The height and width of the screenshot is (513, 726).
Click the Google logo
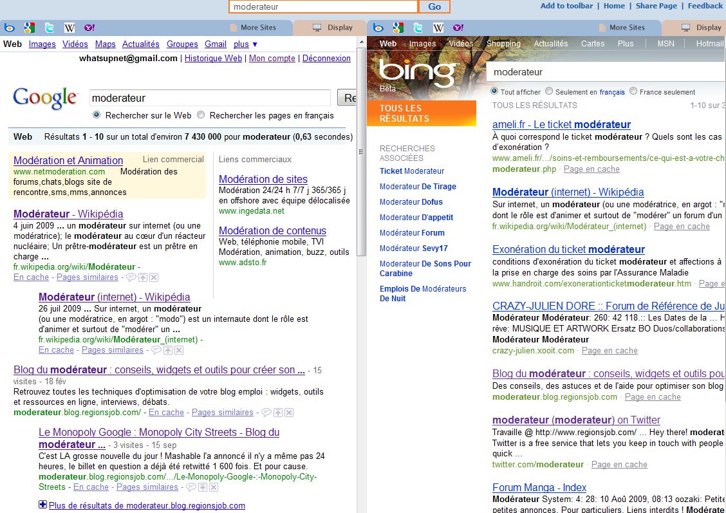click(45, 98)
